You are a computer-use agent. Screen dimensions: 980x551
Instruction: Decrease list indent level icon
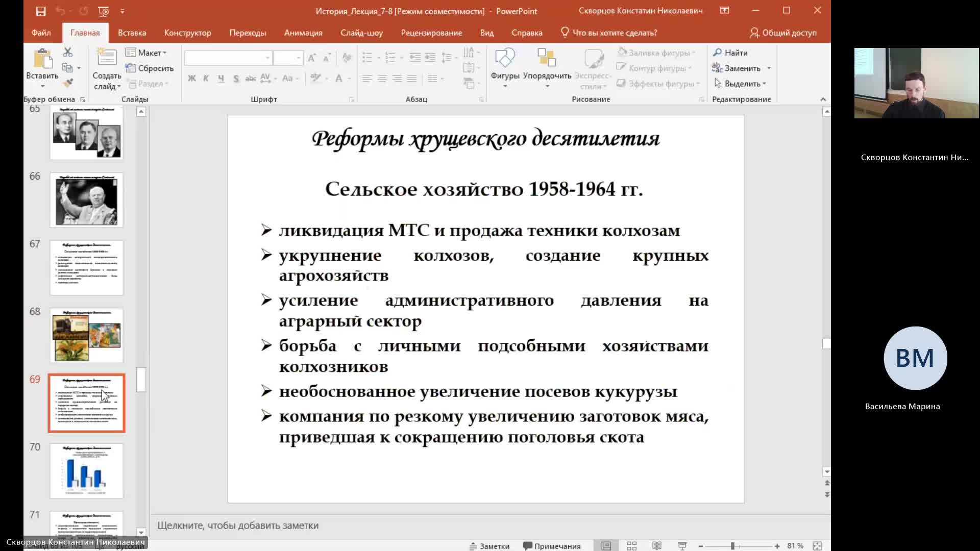415,58
